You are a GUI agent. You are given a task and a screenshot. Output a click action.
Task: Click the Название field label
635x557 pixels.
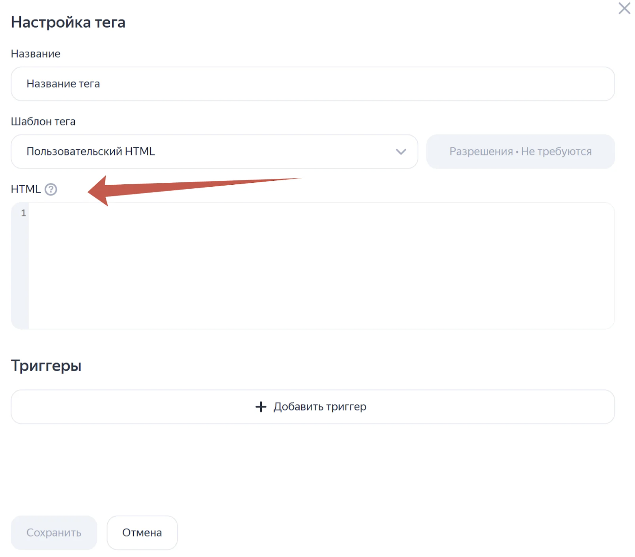click(35, 53)
